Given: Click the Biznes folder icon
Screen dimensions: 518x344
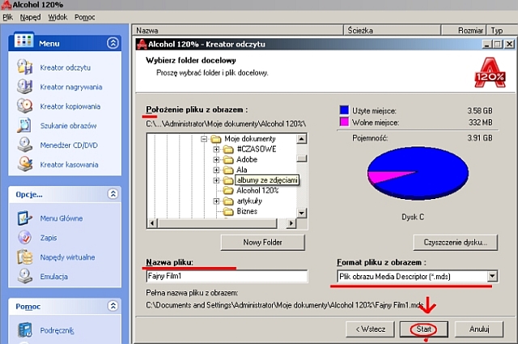Looking at the screenshot, I should (x=228, y=211).
